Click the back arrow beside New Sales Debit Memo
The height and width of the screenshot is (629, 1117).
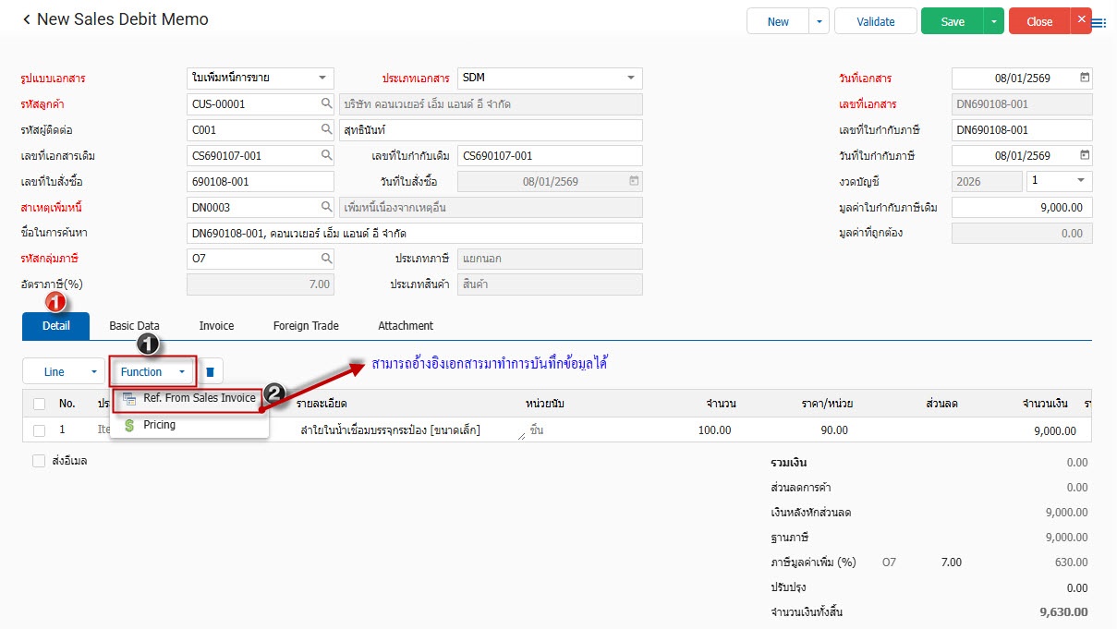click(x=26, y=19)
